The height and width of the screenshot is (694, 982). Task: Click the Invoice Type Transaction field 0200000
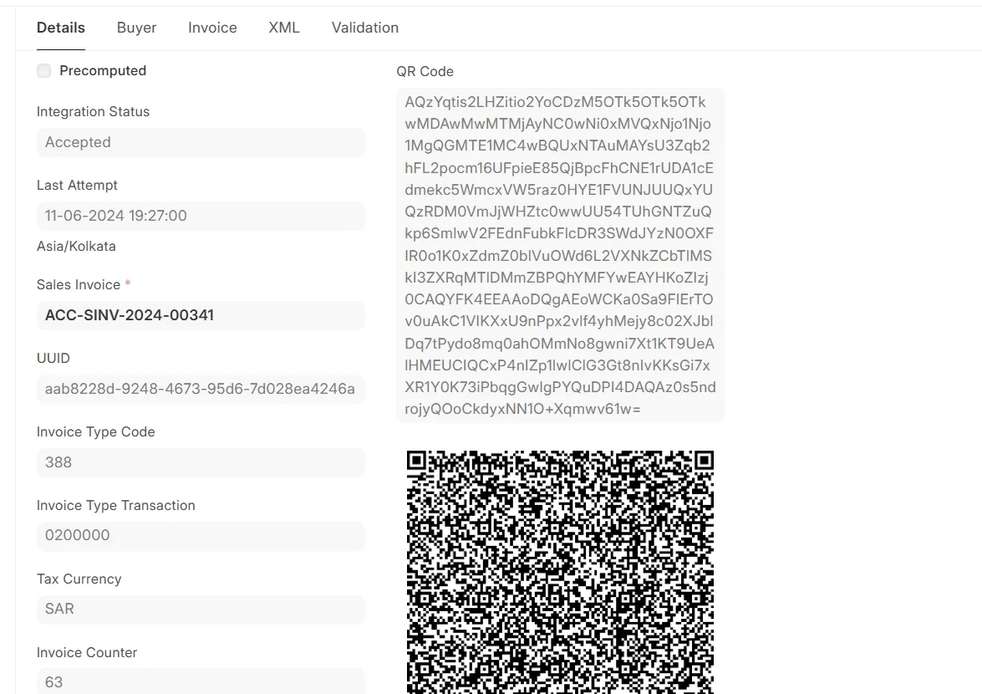click(201, 535)
